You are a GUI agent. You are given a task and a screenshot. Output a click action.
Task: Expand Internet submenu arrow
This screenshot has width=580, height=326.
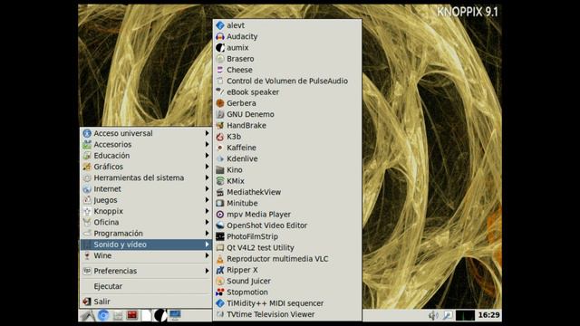[x=207, y=188]
